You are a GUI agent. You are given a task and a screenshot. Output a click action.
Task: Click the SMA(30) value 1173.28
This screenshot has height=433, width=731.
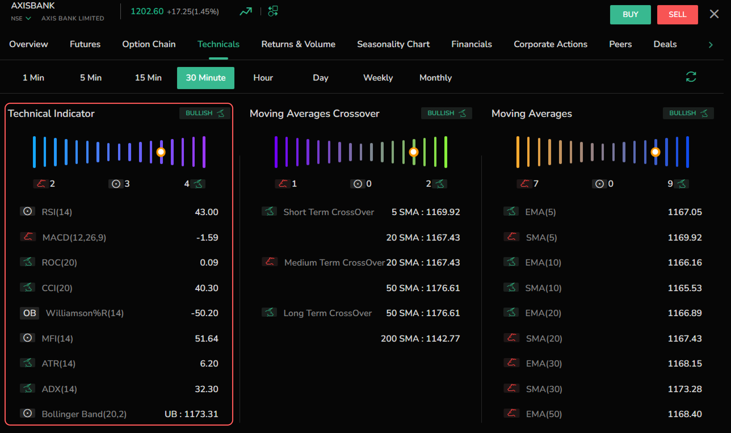tap(684, 389)
